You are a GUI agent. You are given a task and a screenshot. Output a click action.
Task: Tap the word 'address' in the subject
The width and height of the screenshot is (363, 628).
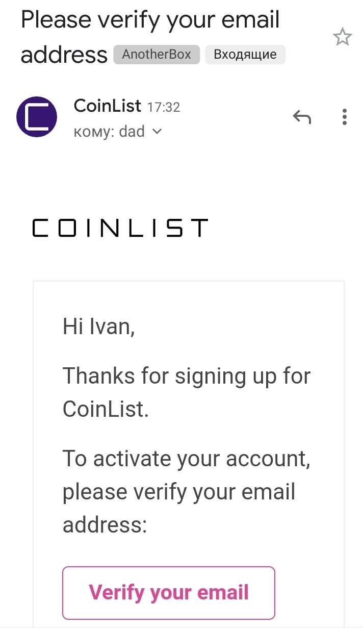click(64, 54)
